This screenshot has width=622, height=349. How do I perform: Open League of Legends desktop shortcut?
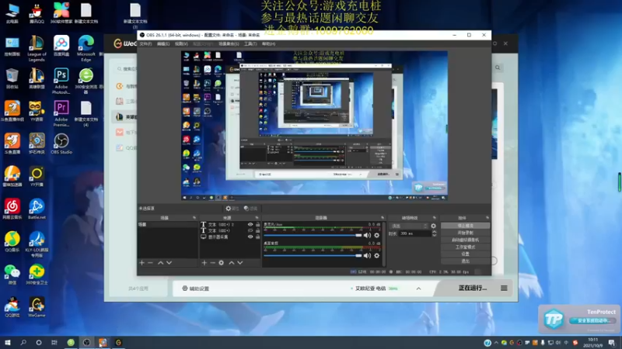[x=37, y=48]
